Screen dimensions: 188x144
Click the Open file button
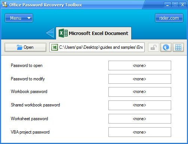click(25, 47)
